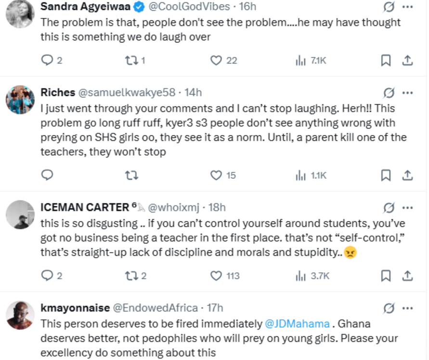The height and width of the screenshot is (360, 429).
Task: Open ICEMAN CARTER's profile avatar
Action: [x=20, y=215]
